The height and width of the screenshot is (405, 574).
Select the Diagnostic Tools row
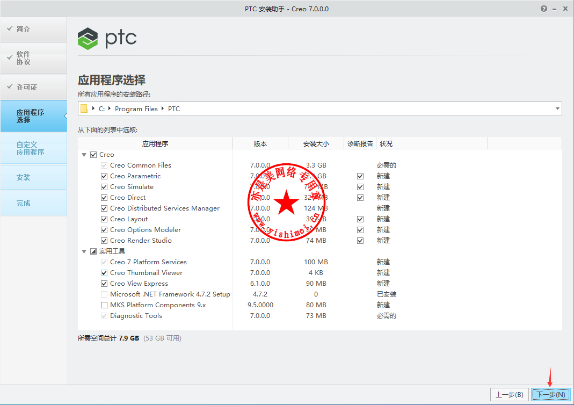click(320, 316)
